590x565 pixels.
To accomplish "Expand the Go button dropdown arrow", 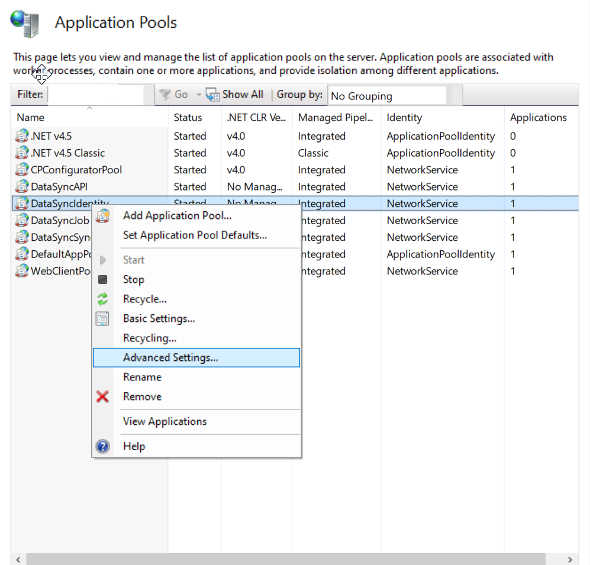I will pos(199,95).
